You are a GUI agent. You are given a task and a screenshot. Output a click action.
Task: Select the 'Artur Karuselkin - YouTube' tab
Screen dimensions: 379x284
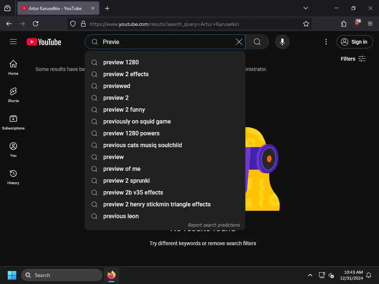click(58, 8)
